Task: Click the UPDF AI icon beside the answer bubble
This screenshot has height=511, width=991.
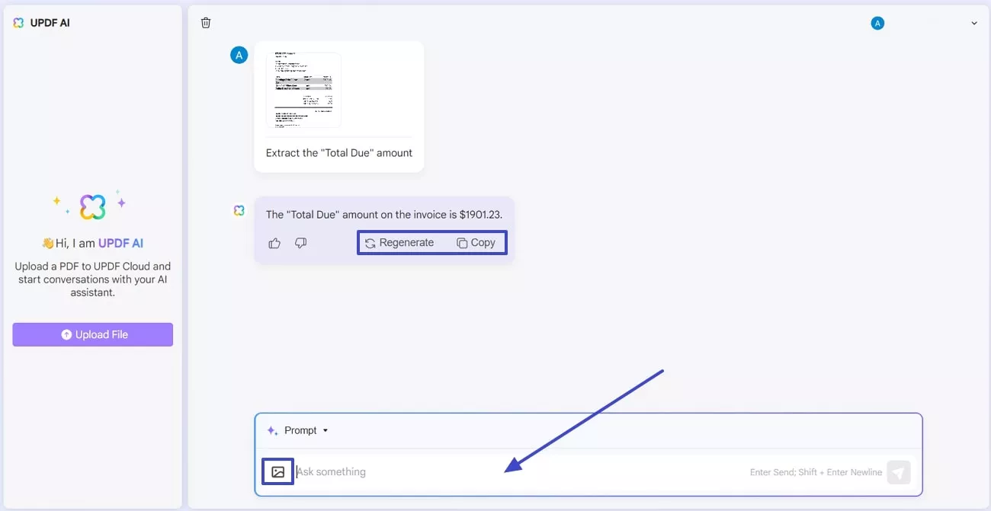Action: [x=239, y=210]
